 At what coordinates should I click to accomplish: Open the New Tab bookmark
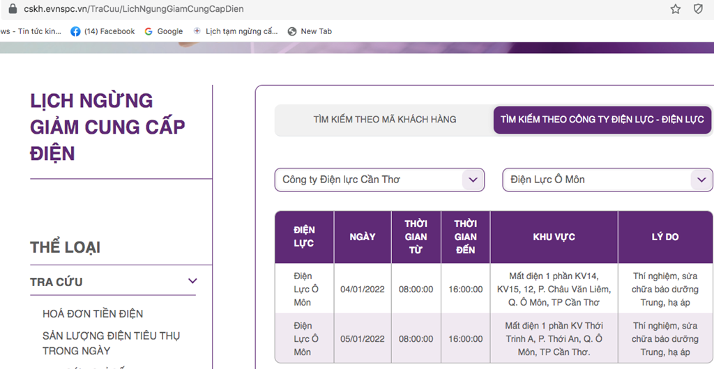pyautogui.click(x=310, y=31)
